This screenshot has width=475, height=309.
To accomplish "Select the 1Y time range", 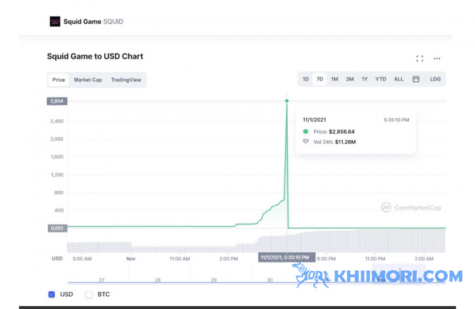I will (x=364, y=79).
